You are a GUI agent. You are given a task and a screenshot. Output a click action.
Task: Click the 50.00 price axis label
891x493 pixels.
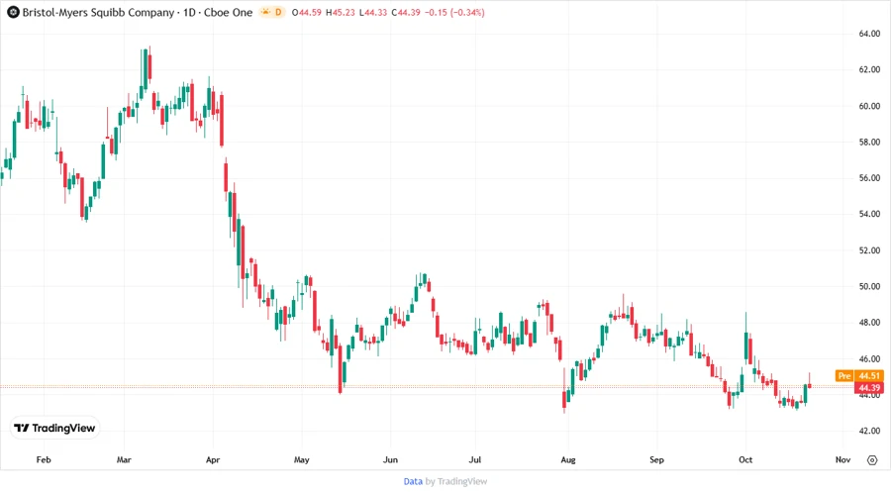(869, 286)
